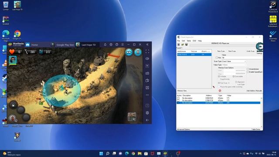Open the Value Type dropdown
Screen dimensions: 279x157
click(234, 65)
